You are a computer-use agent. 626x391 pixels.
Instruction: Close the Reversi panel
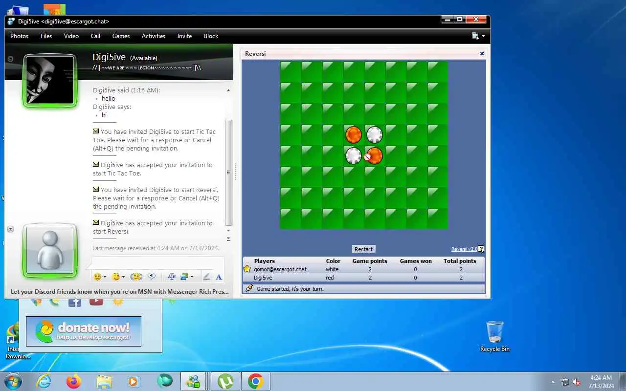[482, 54]
